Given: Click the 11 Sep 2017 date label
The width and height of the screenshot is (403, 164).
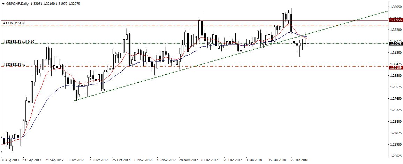Looking at the screenshot, I should pos(32,160).
